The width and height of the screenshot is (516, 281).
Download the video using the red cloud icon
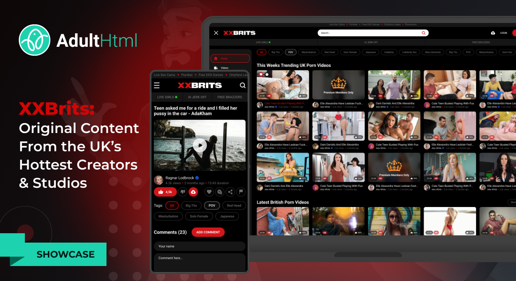193,192
